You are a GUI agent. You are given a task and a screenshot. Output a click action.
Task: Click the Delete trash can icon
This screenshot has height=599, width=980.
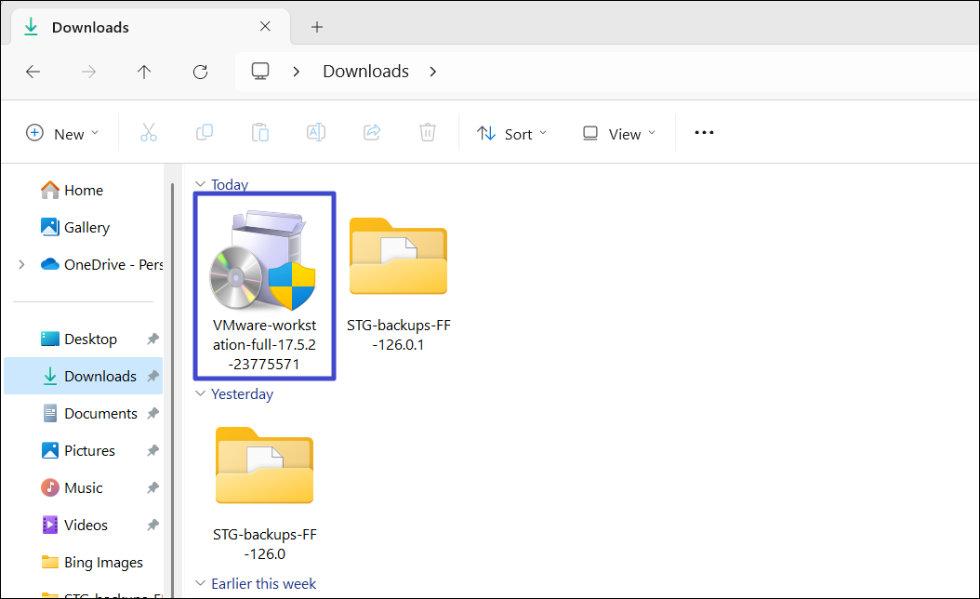click(x=428, y=133)
